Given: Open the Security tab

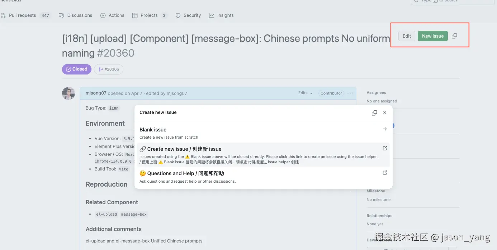Looking at the screenshot, I should click(188, 15).
